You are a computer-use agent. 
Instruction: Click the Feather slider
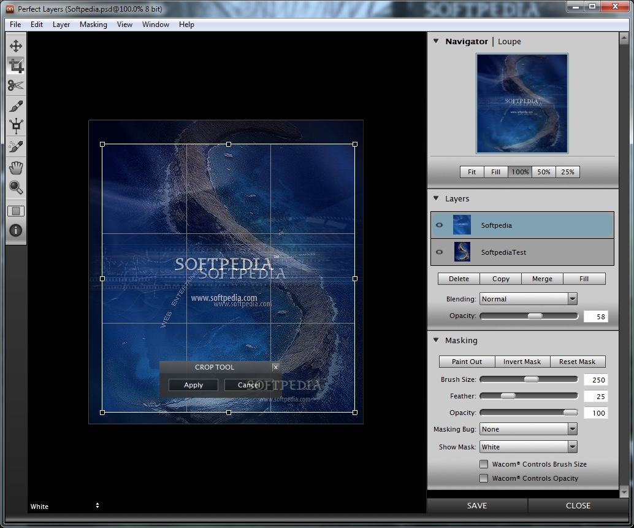click(x=529, y=396)
